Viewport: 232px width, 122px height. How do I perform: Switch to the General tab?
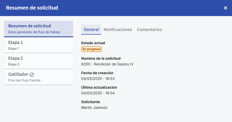coord(91,30)
